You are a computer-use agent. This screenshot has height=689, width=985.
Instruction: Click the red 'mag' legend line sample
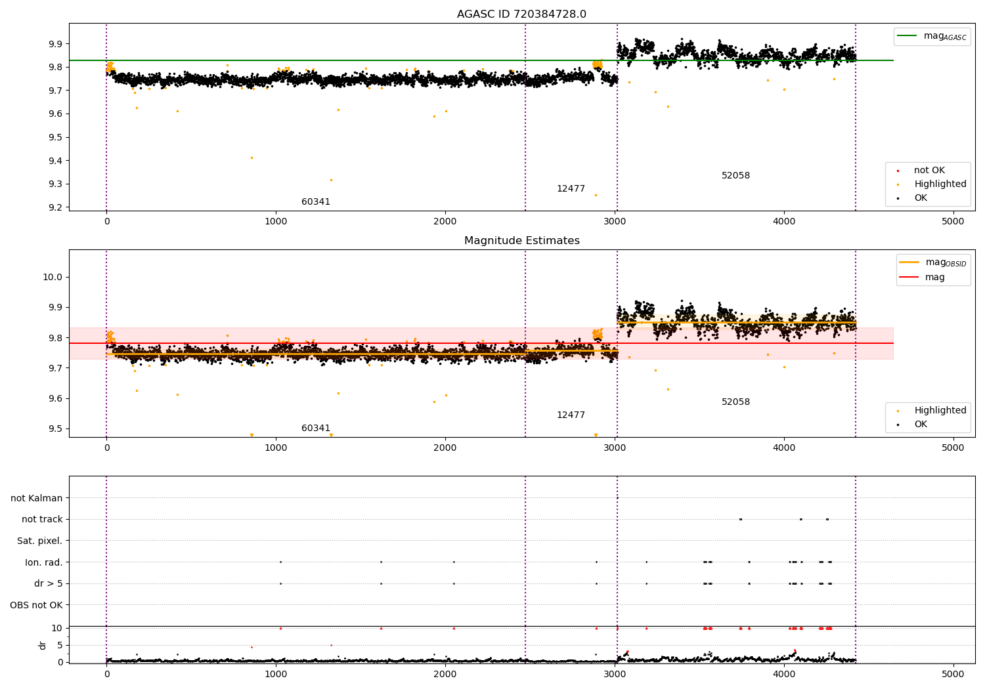click(x=909, y=277)
